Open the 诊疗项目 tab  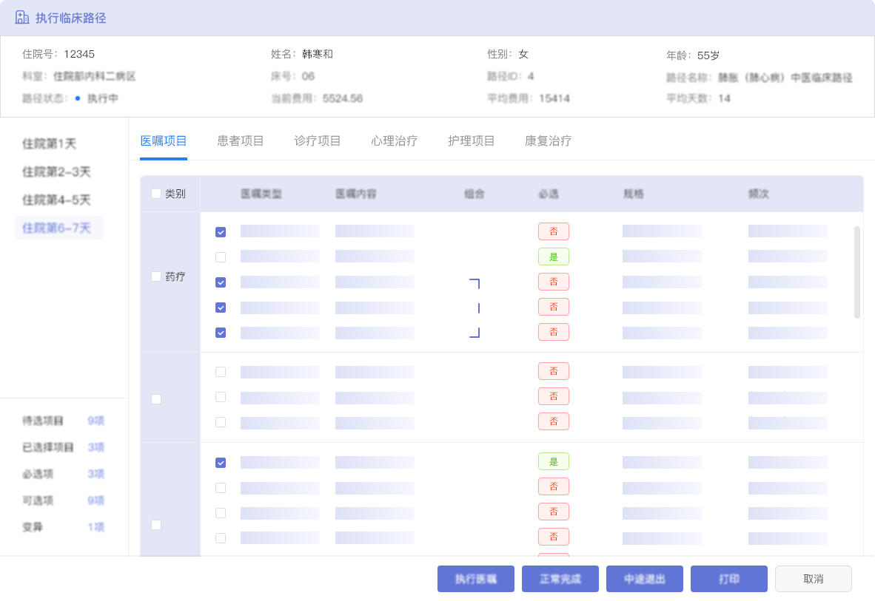pos(318,141)
